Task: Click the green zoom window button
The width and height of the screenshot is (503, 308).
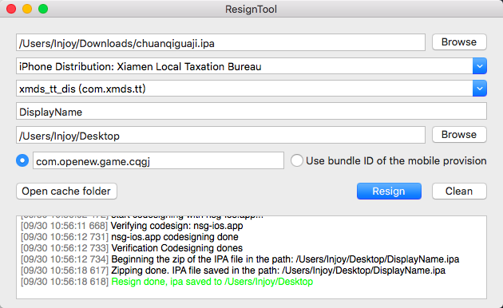Action: tap(43, 9)
